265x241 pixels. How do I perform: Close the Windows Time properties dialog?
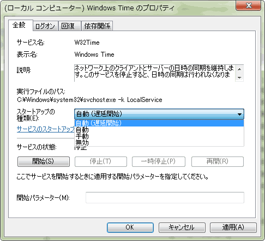tap(248, 5)
